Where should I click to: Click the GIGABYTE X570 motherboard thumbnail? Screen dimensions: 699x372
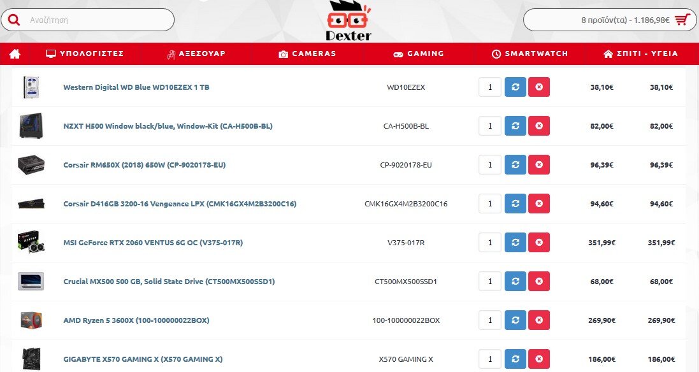[x=31, y=359]
